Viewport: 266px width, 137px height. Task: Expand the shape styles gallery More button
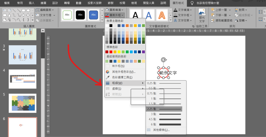click(102, 19)
